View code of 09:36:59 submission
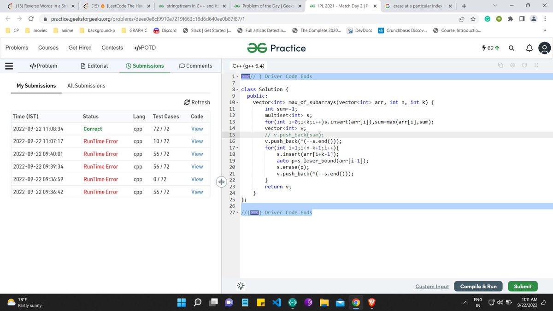 pos(197,179)
